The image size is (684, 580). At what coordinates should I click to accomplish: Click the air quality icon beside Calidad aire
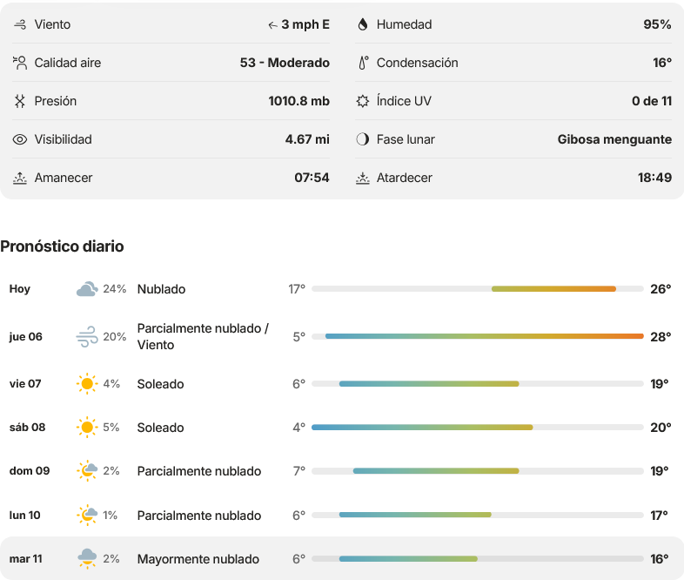point(20,63)
